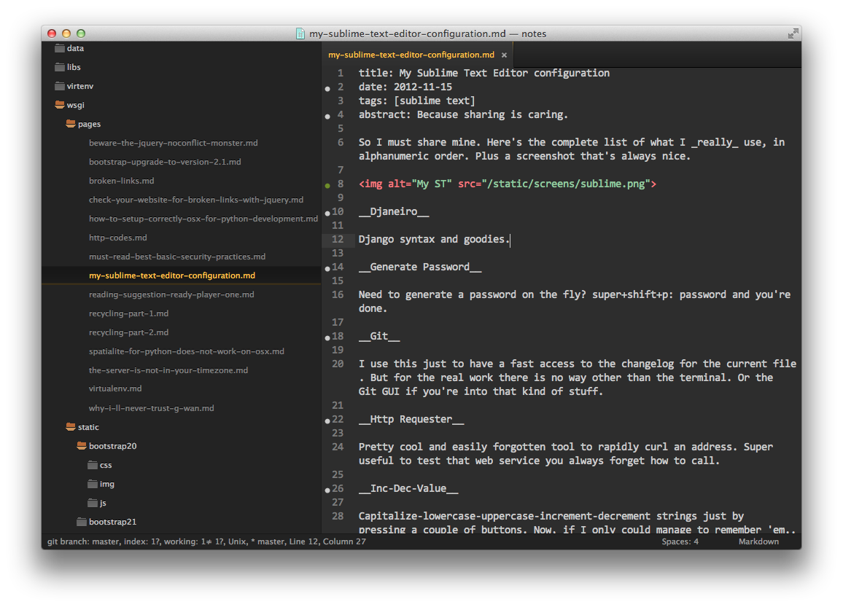Click the document icon in the title bar
843x607 pixels.
[300, 34]
